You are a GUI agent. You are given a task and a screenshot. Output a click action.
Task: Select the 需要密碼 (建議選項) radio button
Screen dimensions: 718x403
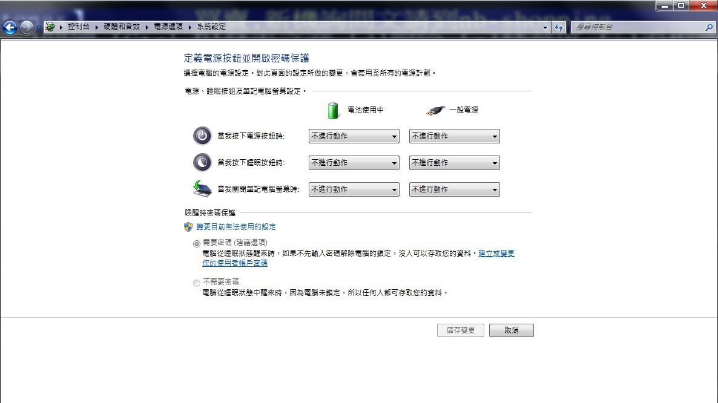point(196,243)
